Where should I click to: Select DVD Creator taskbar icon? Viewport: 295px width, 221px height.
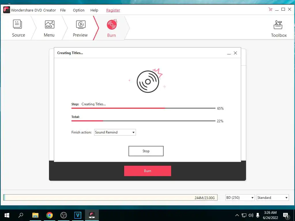click(92, 215)
